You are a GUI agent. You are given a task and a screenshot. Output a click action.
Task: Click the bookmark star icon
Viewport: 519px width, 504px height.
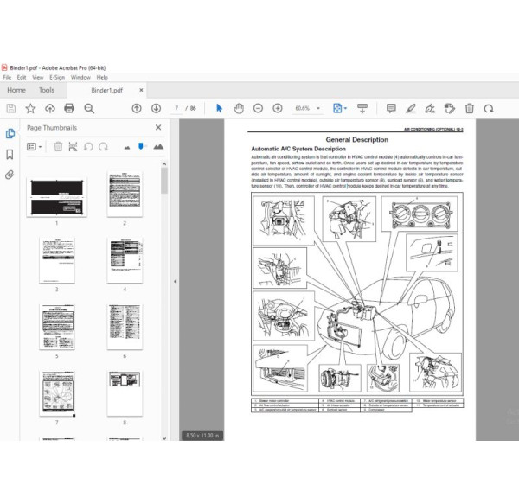(30, 108)
